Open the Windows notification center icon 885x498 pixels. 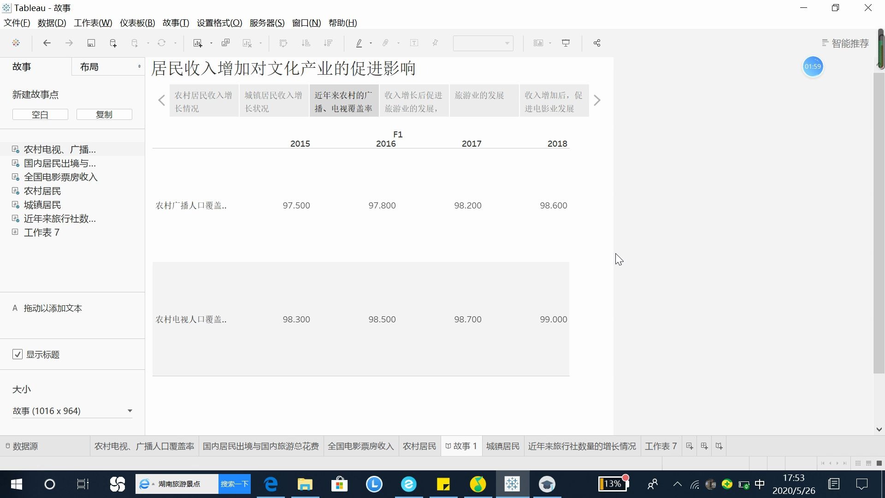[x=861, y=484]
